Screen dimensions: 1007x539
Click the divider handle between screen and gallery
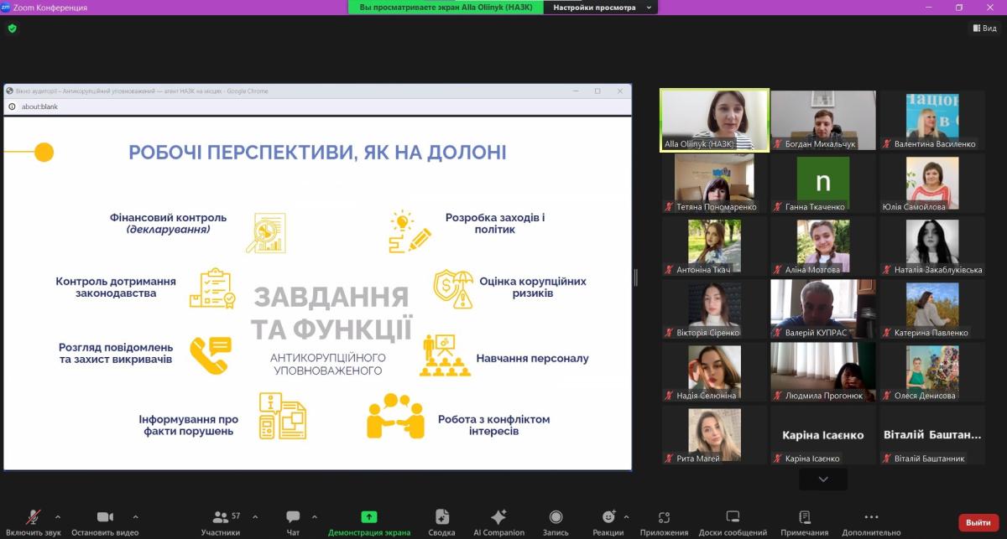click(x=636, y=277)
